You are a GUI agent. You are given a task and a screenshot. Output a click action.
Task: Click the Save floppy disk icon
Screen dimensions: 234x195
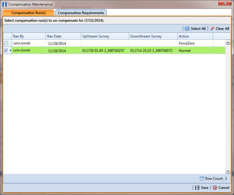[197, 187]
